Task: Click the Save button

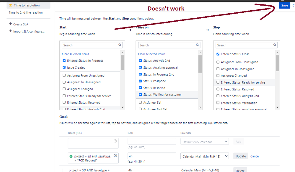Action: (284, 5)
